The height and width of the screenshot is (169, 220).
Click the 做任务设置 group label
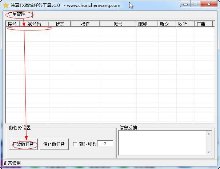(20, 128)
